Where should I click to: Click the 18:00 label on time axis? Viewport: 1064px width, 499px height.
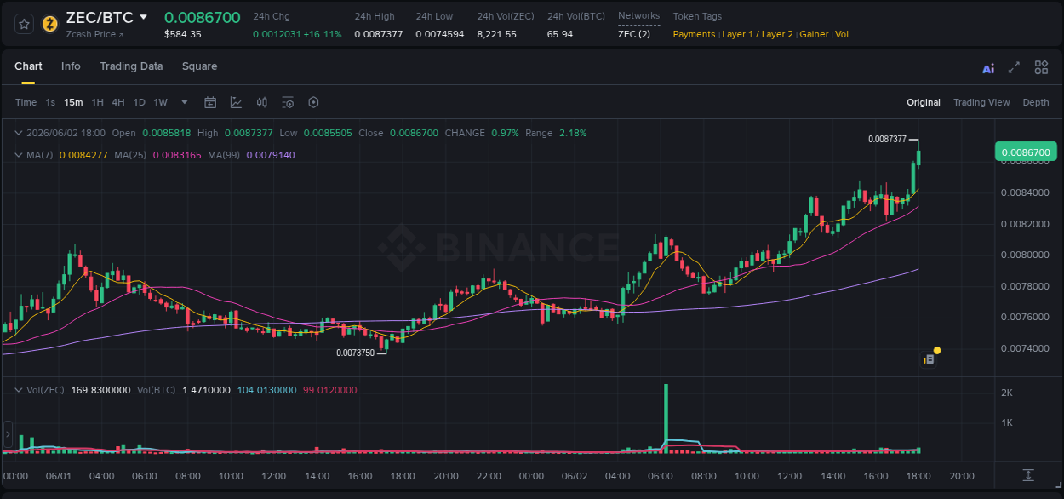coord(918,476)
